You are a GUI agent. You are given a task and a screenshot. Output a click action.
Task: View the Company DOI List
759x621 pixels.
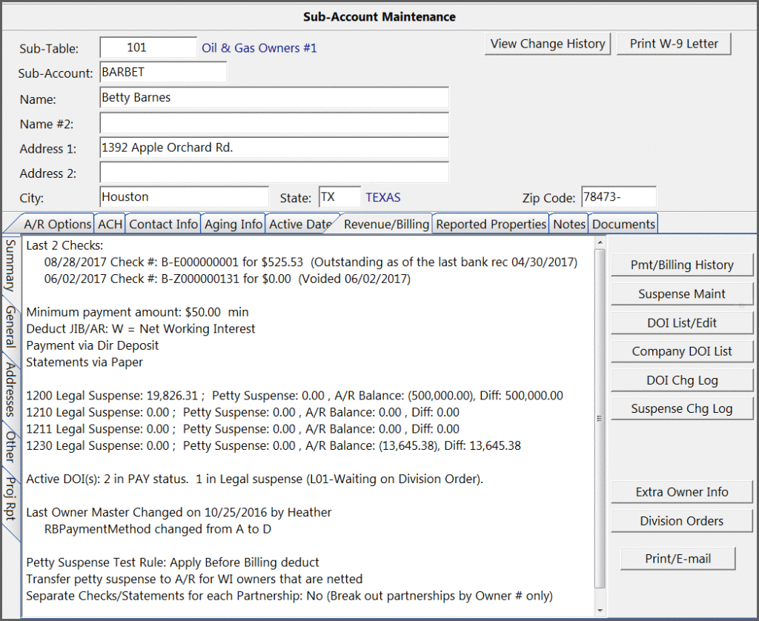click(681, 351)
